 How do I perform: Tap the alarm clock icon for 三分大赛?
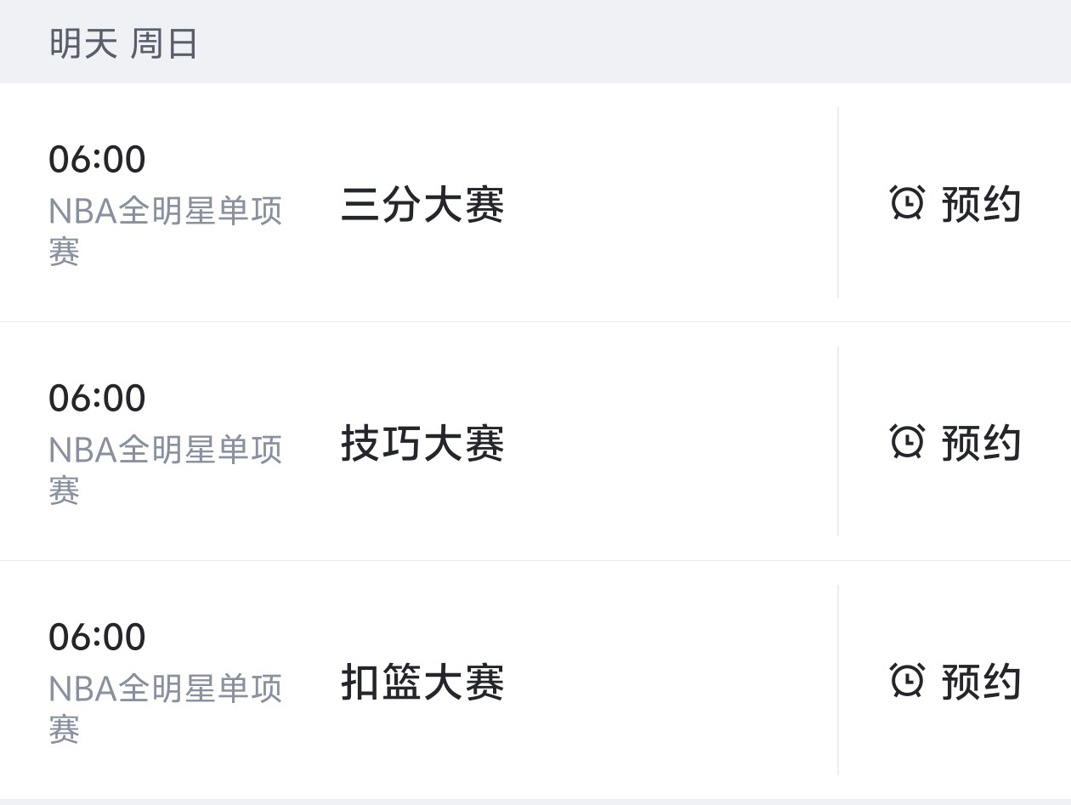[x=907, y=203]
